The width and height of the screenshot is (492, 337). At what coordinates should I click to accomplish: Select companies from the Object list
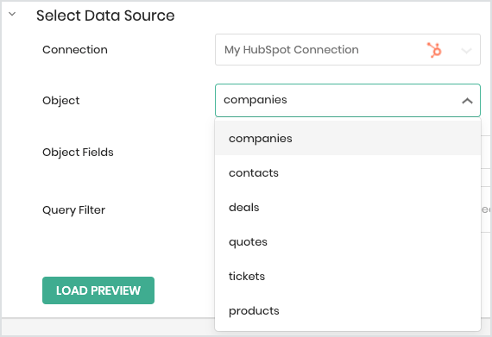[x=348, y=138]
